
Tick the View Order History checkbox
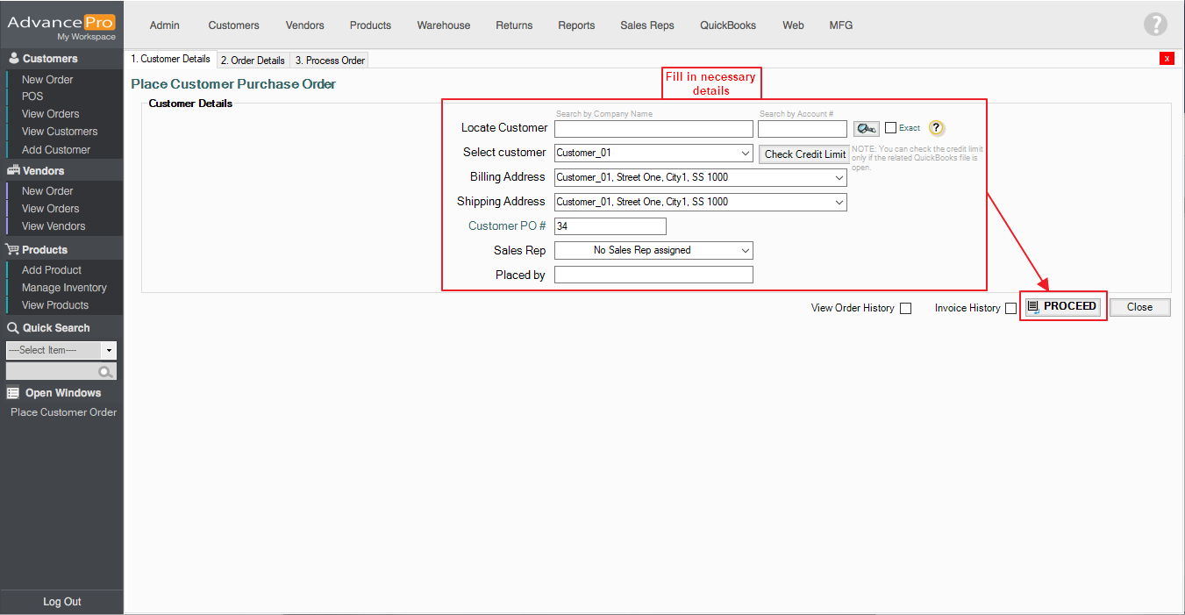[x=906, y=308]
